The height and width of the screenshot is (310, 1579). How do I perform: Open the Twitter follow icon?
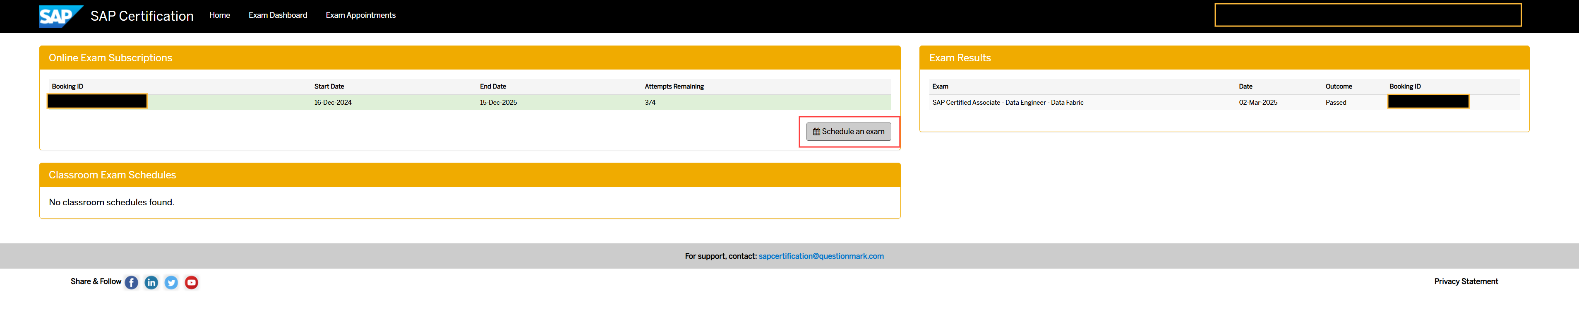(172, 282)
